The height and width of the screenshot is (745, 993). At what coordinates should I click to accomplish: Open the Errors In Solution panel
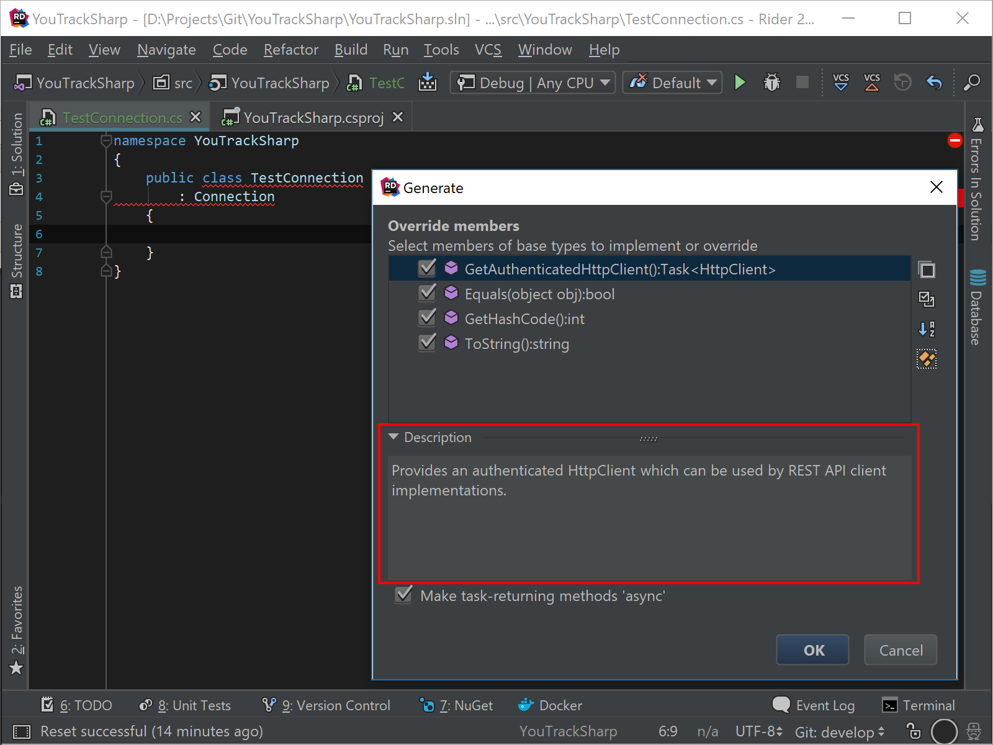977,180
